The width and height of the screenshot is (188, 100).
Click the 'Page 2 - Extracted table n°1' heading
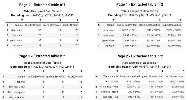(x=42, y=56)
